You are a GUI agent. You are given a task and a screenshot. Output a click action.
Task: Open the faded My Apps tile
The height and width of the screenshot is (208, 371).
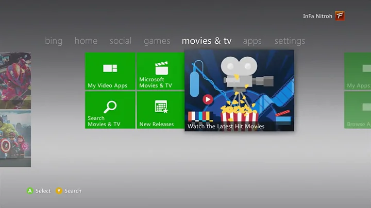[358, 71]
